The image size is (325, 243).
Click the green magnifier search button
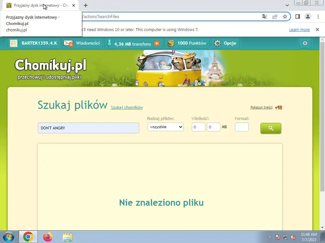tap(271, 128)
